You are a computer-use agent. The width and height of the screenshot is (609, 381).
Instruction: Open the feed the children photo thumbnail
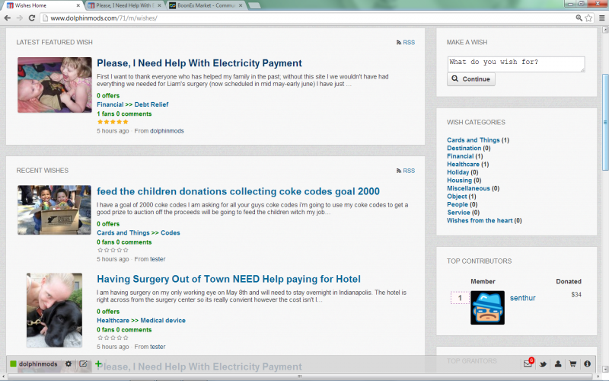click(x=54, y=210)
